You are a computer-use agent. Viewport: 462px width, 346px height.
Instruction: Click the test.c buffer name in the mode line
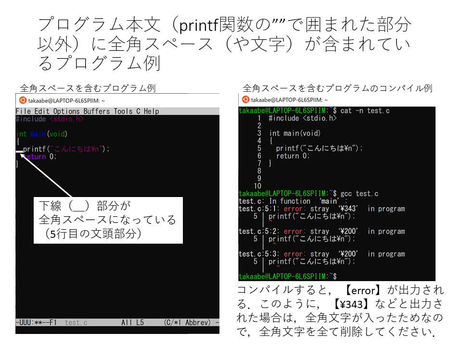click(x=76, y=322)
